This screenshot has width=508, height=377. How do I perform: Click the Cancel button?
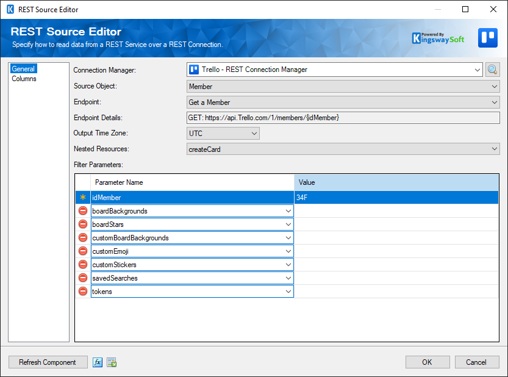476,362
